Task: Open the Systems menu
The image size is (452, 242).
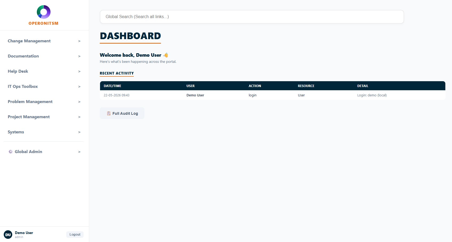Action: coord(44,132)
